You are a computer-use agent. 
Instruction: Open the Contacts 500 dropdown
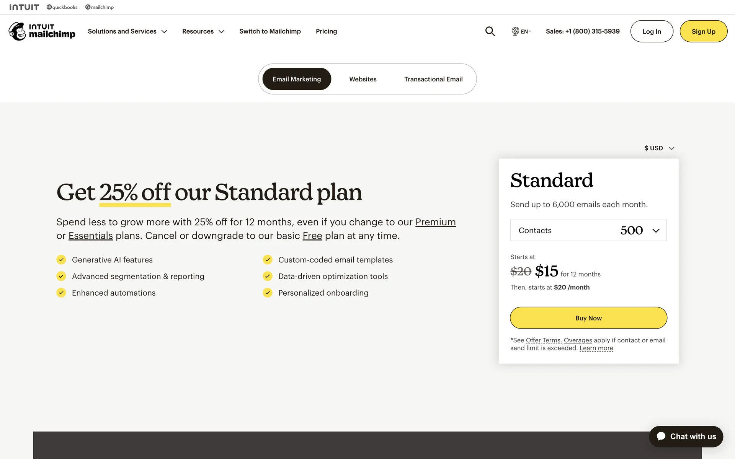coord(588,230)
